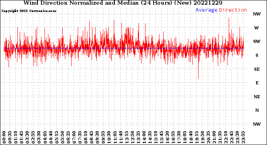Click the 05:15 time axis label
The width and height of the screenshot is (267, 145).
pos(56,137)
